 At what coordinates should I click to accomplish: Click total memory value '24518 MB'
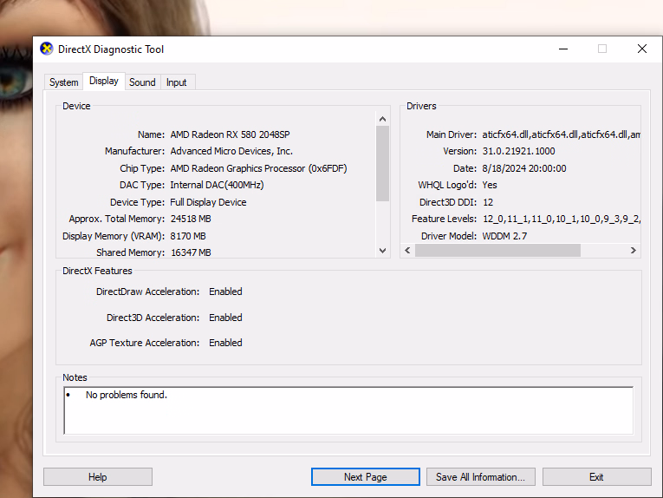pyautogui.click(x=191, y=219)
